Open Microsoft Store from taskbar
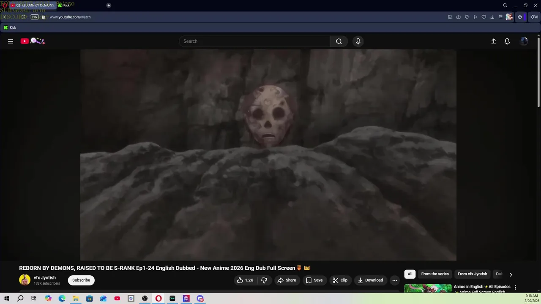Image resolution: width=541 pixels, height=304 pixels. 89,299
